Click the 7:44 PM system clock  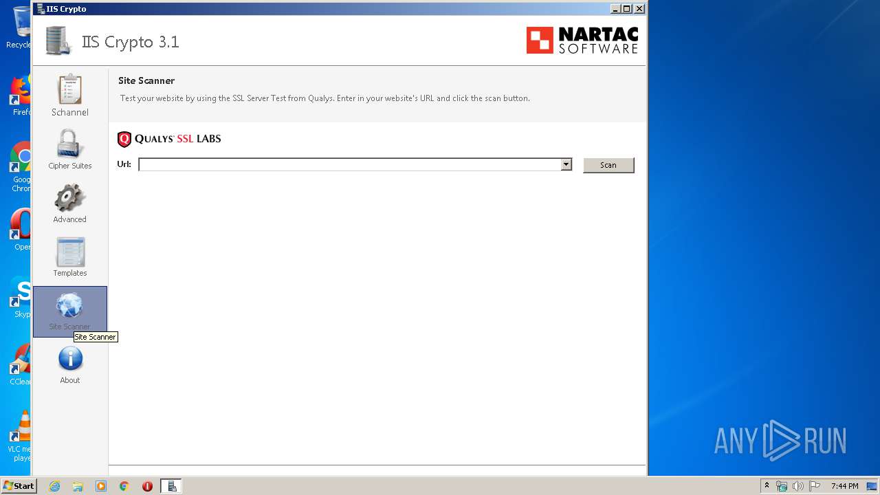844,486
